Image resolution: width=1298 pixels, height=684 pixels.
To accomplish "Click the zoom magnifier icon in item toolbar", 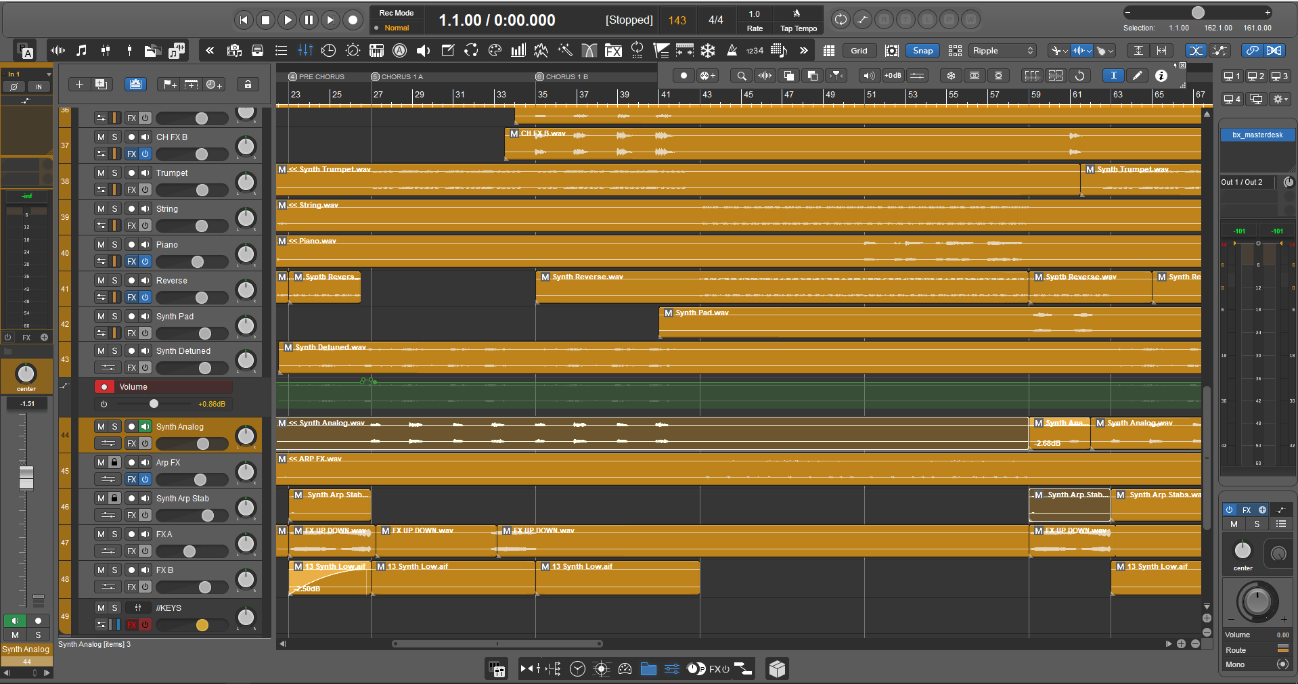I will click(742, 76).
